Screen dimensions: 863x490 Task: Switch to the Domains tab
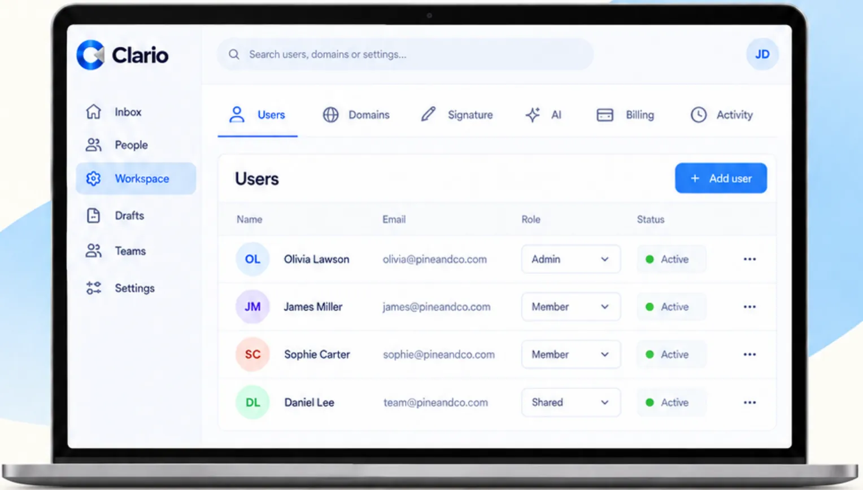pos(356,115)
